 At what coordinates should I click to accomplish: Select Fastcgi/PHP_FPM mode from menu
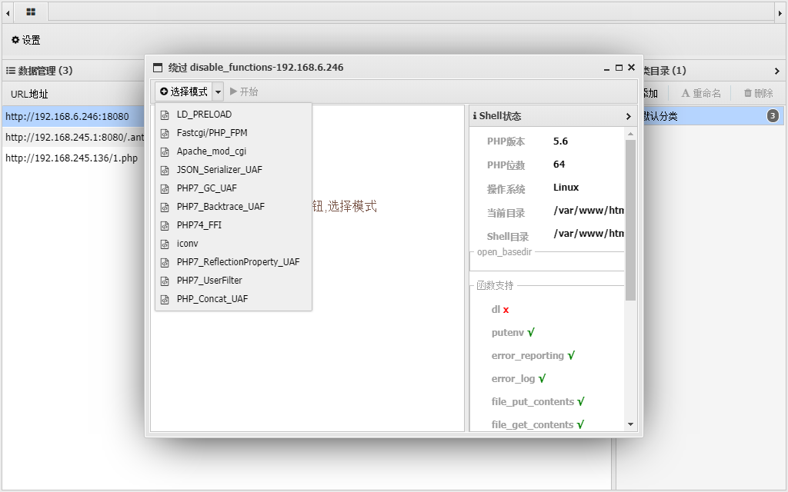click(x=212, y=132)
